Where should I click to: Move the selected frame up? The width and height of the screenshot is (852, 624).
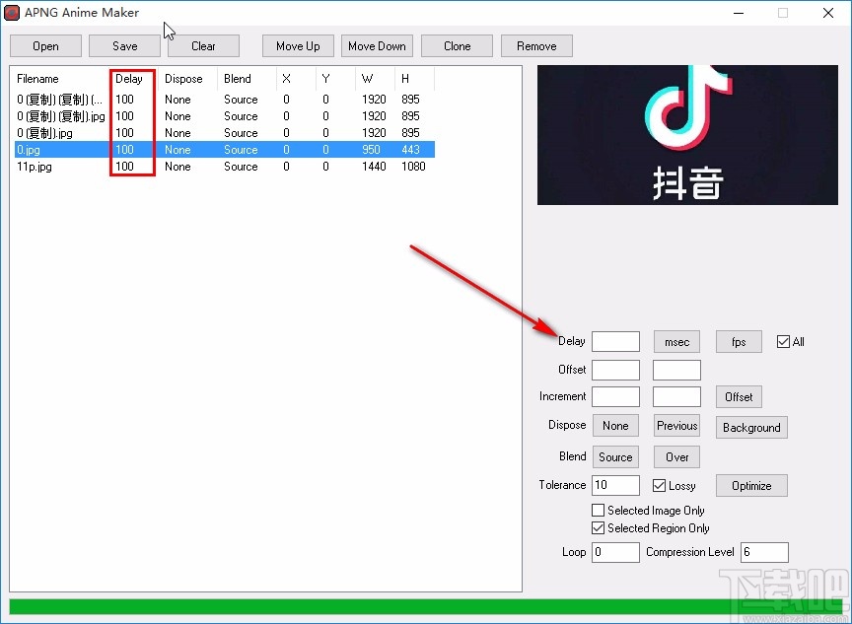click(297, 45)
